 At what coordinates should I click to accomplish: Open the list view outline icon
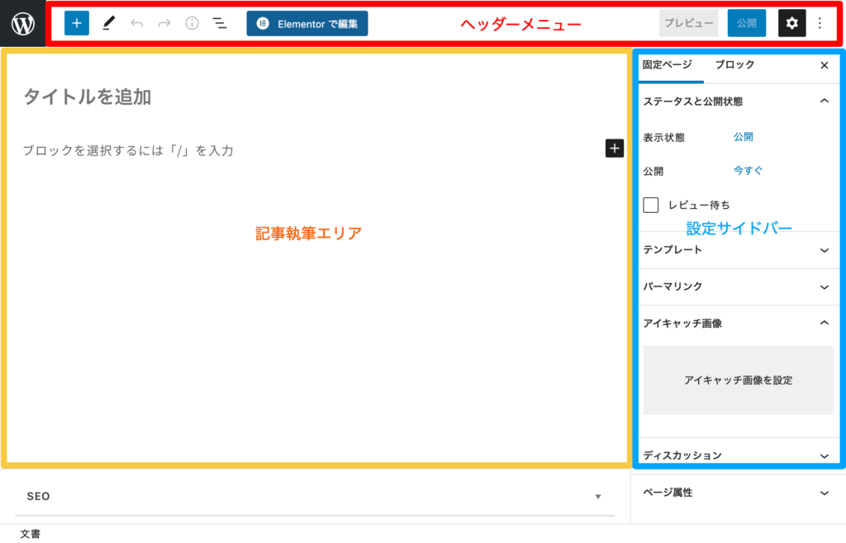[x=220, y=23]
